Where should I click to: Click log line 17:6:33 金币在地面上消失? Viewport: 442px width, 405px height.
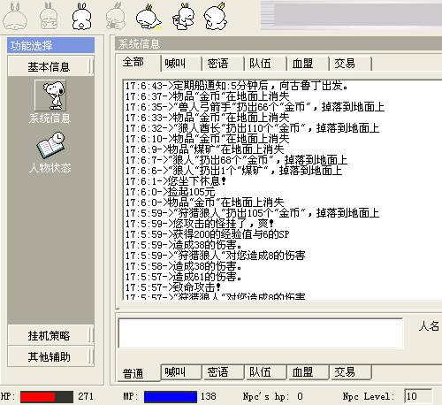coord(207,118)
